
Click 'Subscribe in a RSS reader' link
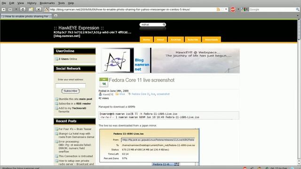[x=75, y=104]
